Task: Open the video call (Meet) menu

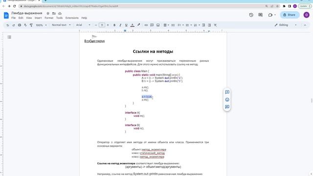Action: [x=272, y=15]
